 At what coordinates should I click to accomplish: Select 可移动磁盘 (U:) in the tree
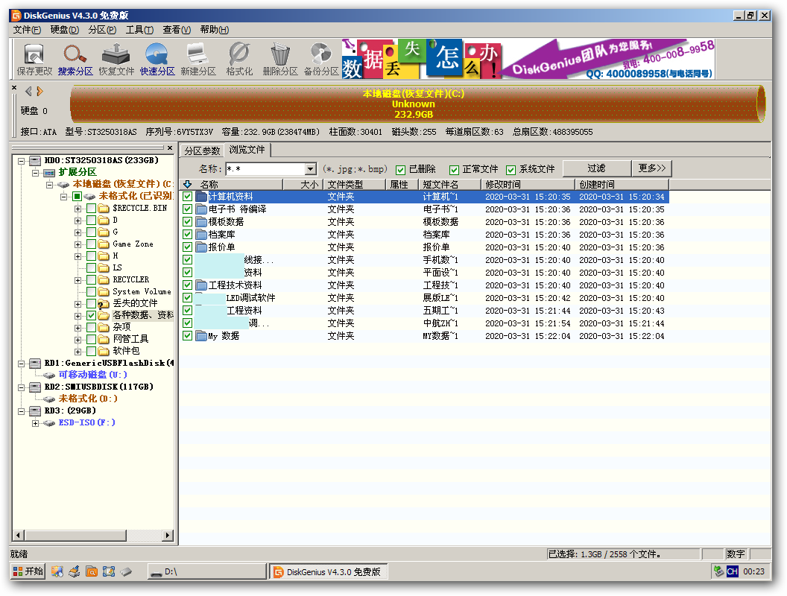92,375
